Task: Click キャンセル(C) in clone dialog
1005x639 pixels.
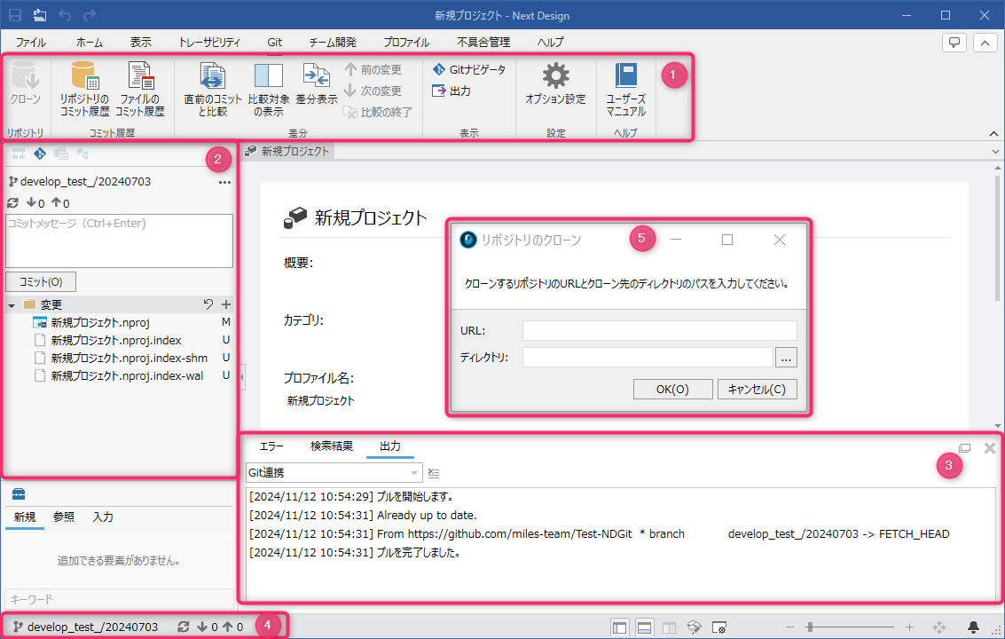Action: pos(757,390)
